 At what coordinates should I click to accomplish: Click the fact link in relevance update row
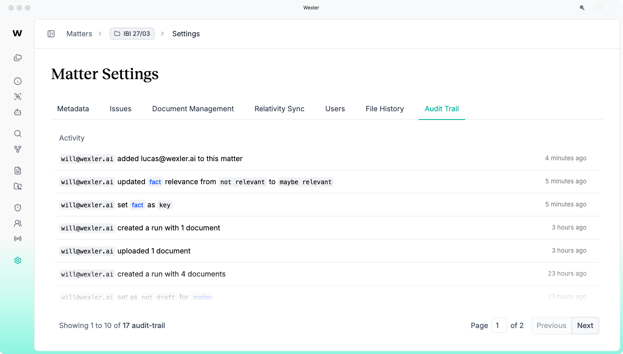(155, 182)
